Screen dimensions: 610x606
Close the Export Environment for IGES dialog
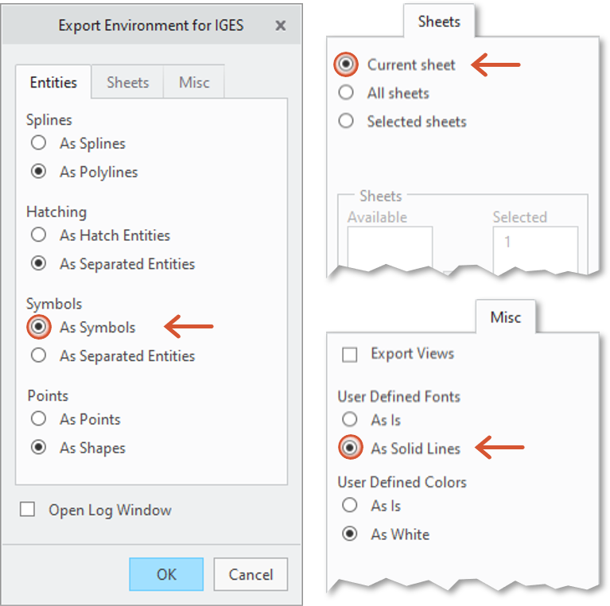280,25
